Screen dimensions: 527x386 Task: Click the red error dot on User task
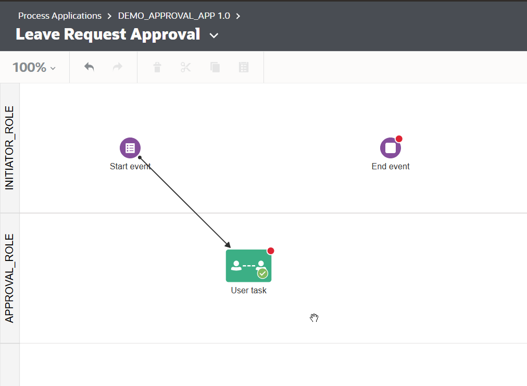click(x=270, y=251)
